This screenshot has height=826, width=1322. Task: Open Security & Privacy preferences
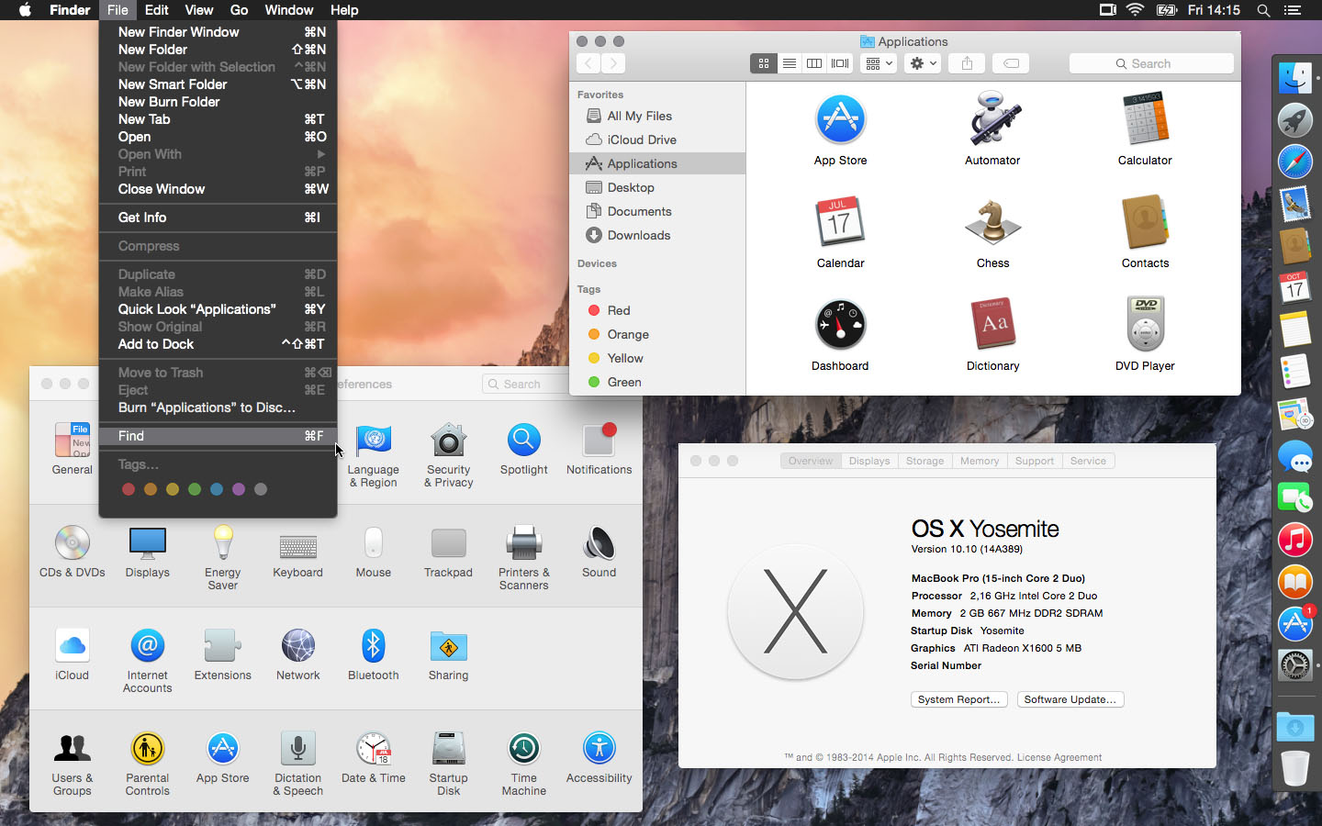click(448, 441)
